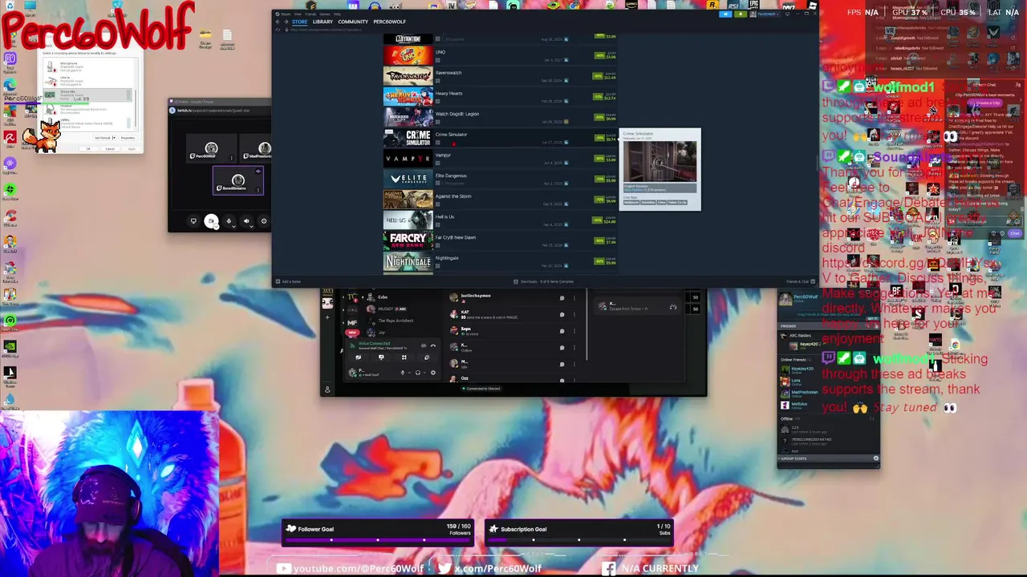The image size is (1027, 577).
Task: Click Twitch guest star screen share icon
Action: click(193, 221)
